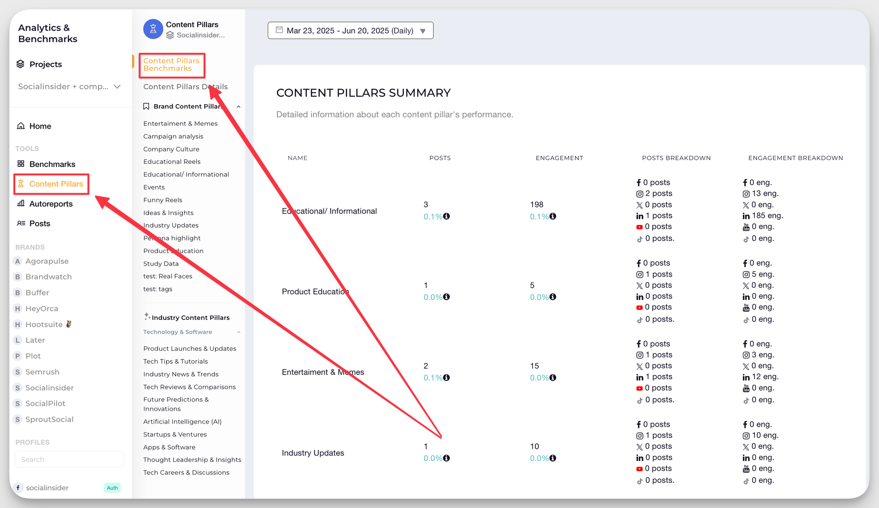Click the Facebook icon beside socialinsider profile
Viewport: 879px width, 508px height.
(x=18, y=488)
